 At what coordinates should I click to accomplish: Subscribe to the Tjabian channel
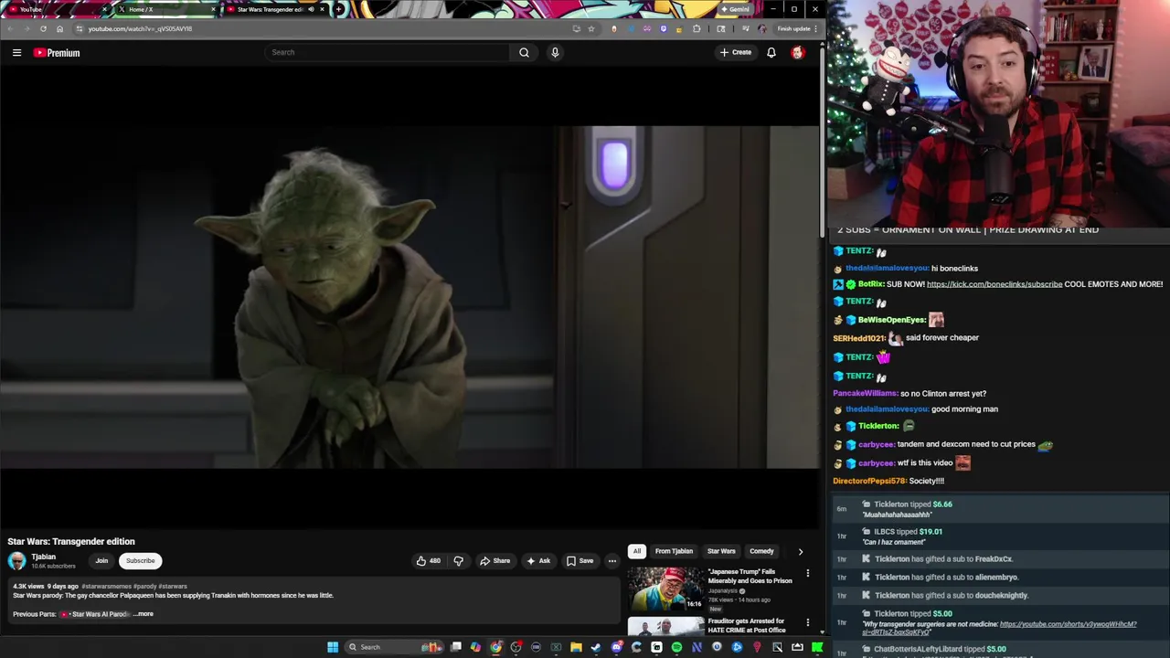pyautogui.click(x=140, y=561)
